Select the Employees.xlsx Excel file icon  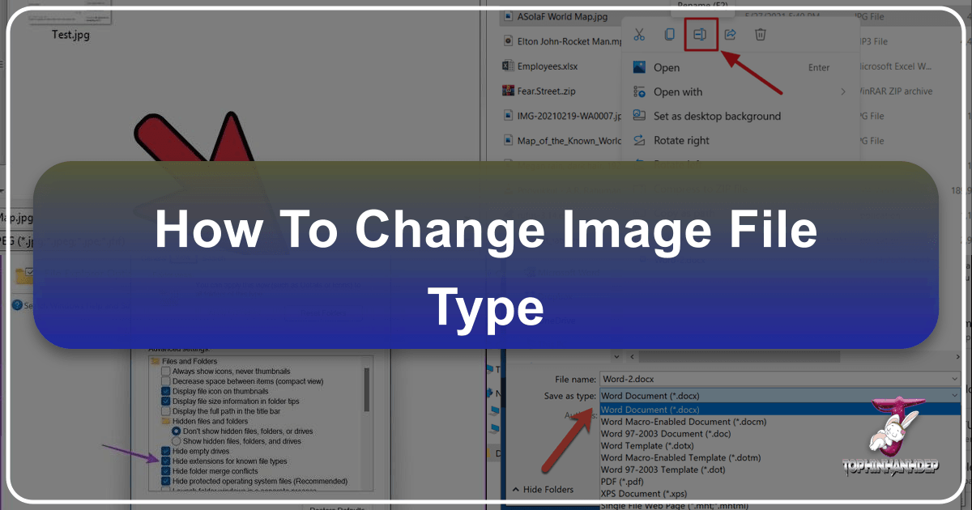pyautogui.click(x=508, y=66)
